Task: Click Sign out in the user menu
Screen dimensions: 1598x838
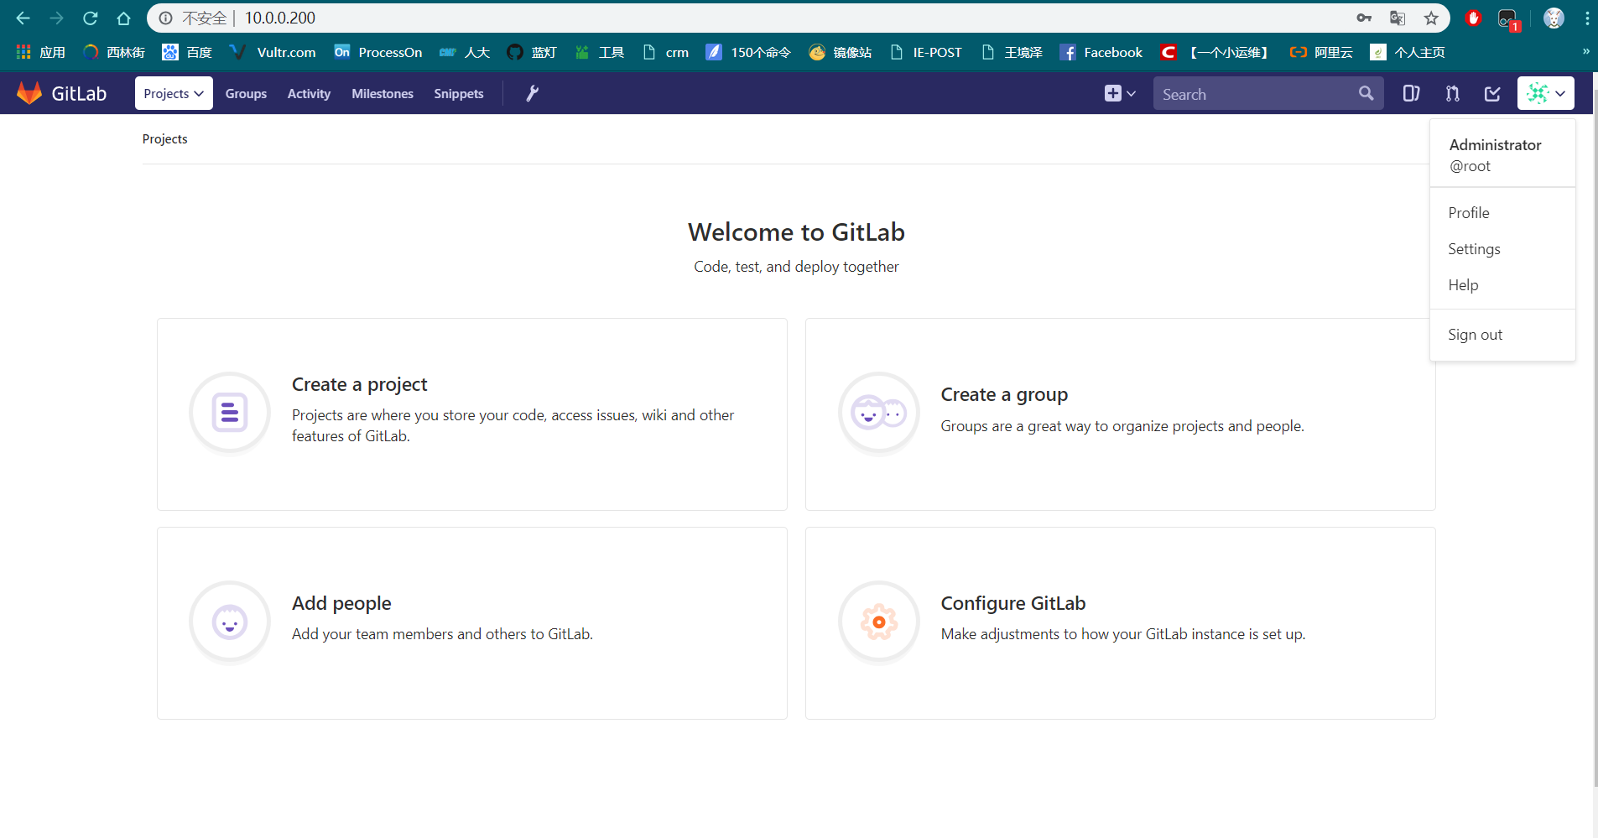Action: [1475, 334]
